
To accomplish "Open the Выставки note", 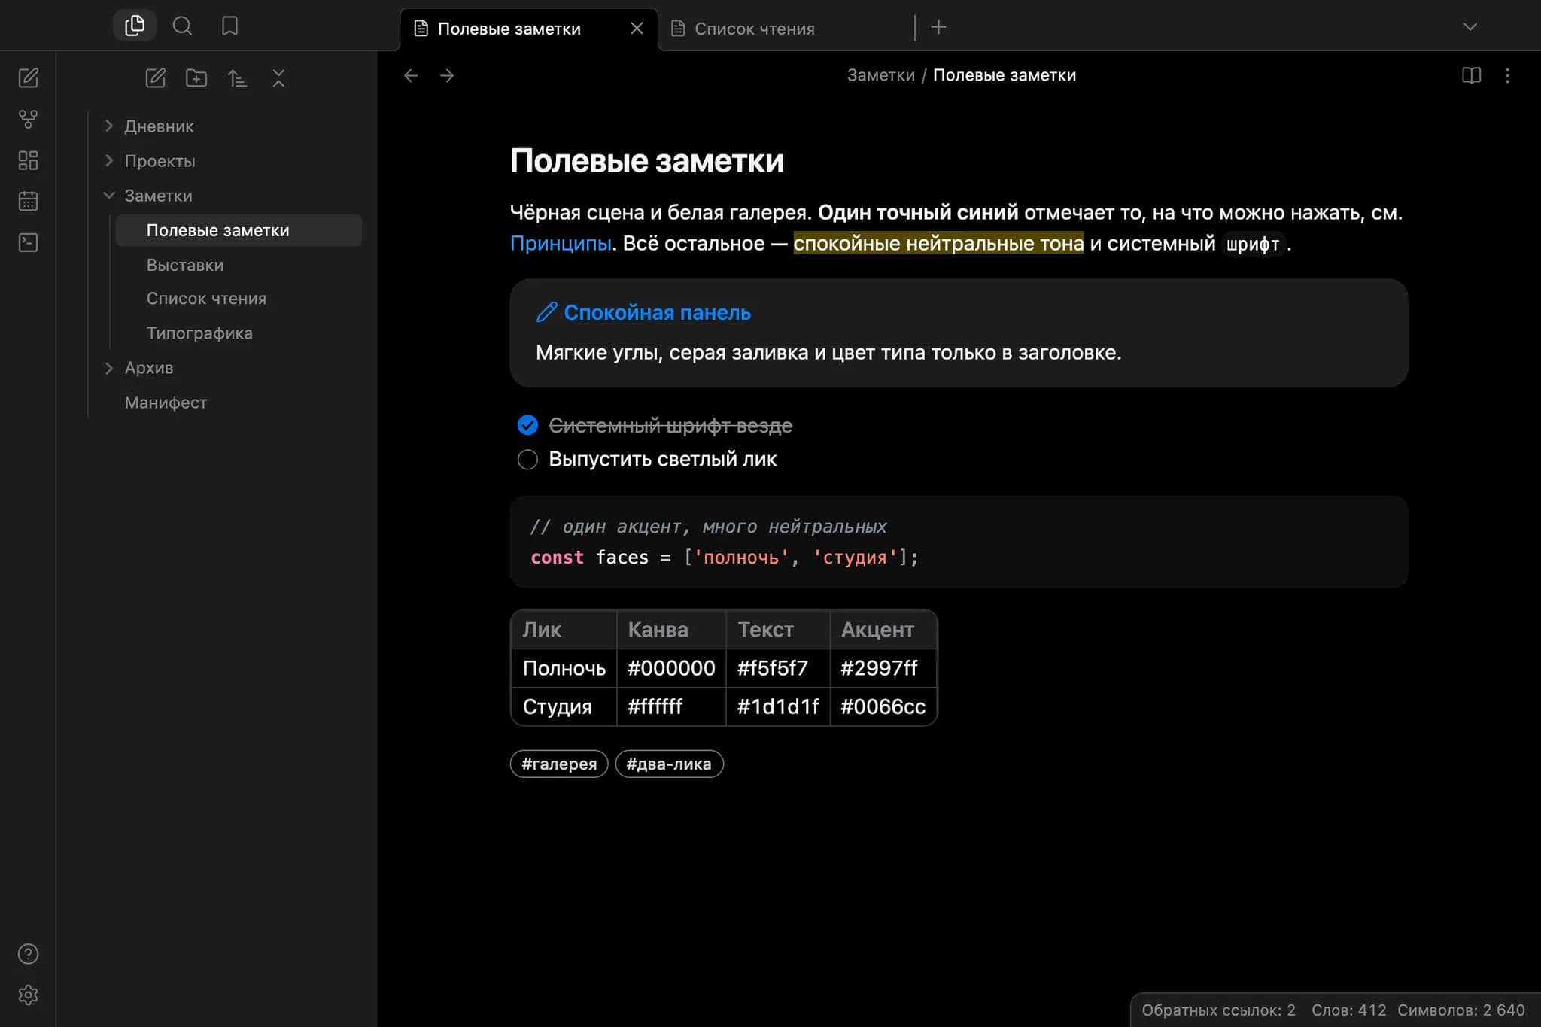I will coord(185,265).
